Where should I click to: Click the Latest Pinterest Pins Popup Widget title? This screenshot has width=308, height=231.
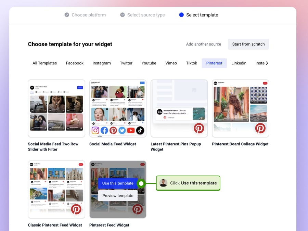(176, 147)
